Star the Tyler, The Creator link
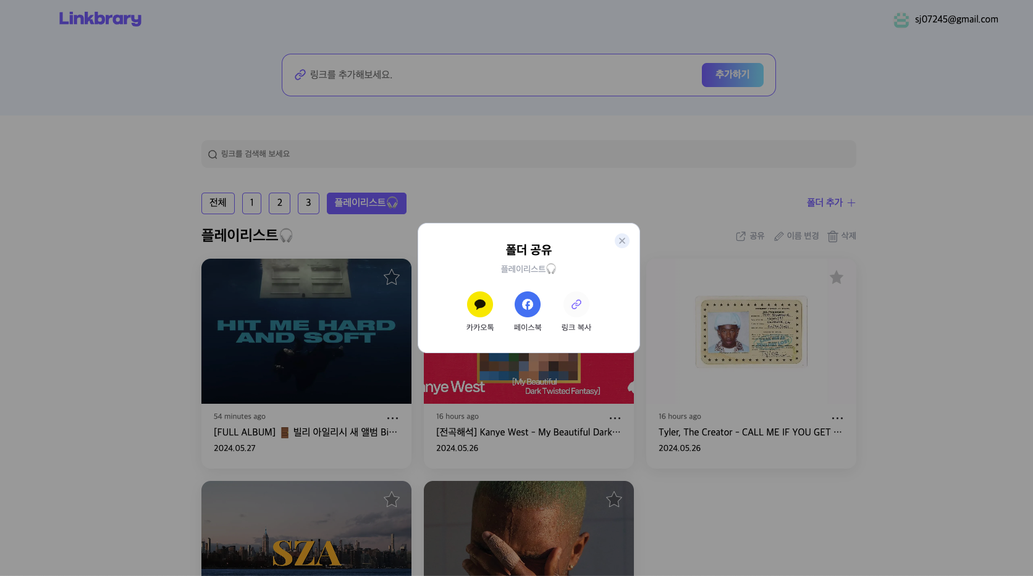The height and width of the screenshot is (576, 1033). coord(837,277)
